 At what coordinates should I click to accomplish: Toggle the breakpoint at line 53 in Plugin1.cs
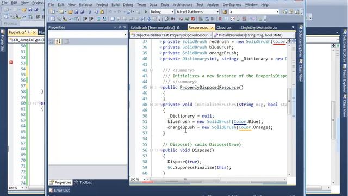pos(11,63)
